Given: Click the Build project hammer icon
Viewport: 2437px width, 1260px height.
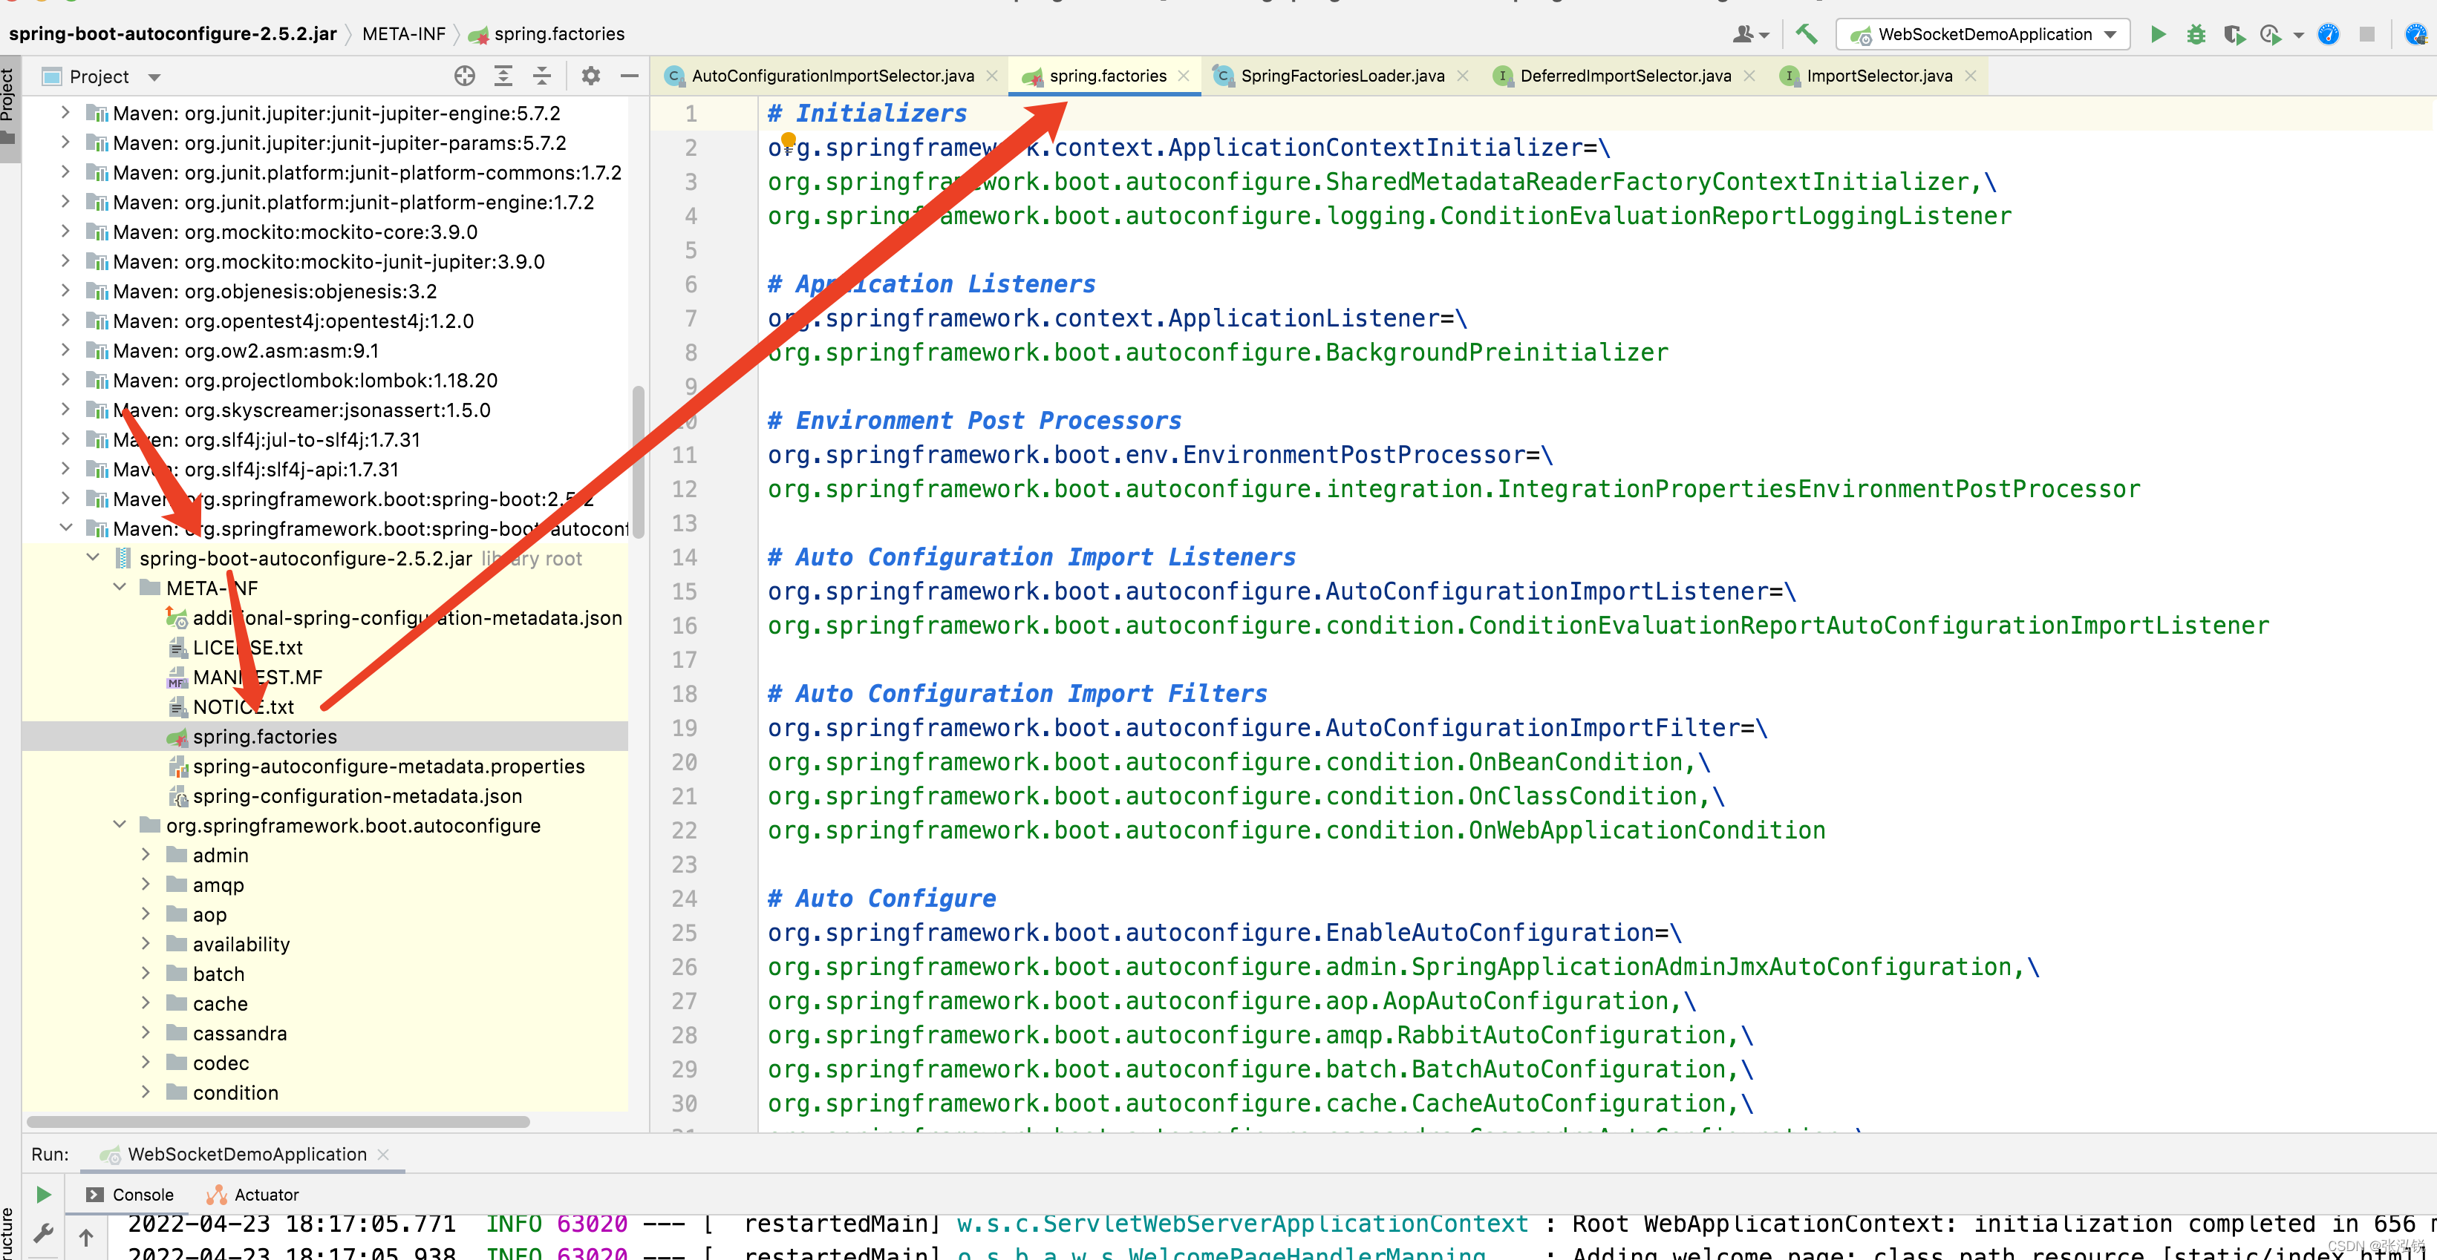Looking at the screenshot, I should point(1806,35).
